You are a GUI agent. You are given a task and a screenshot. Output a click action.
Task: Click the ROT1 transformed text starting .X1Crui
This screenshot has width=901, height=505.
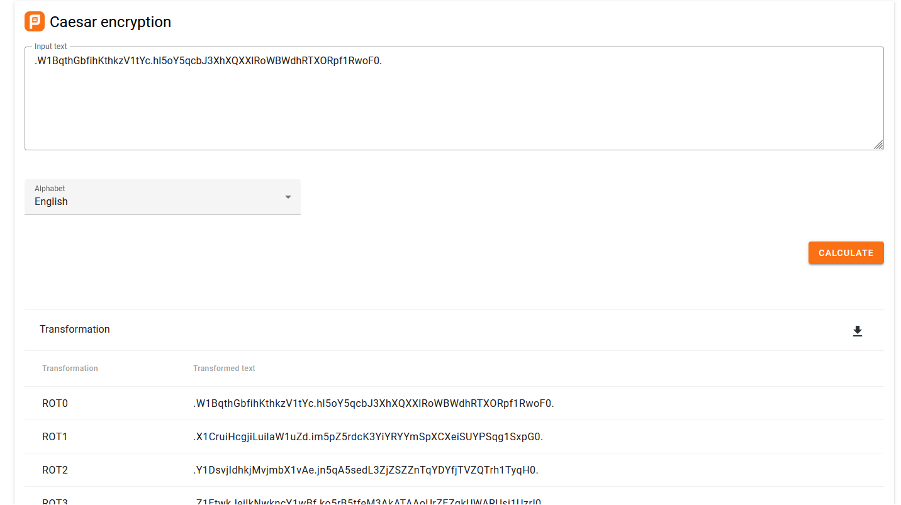coord(368,436)
